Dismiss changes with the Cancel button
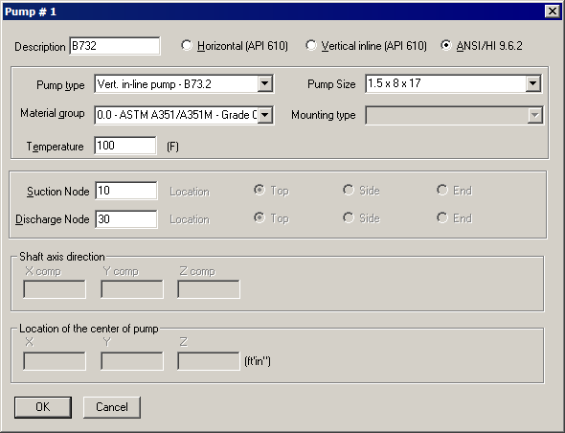This screenshot has height=433, width=565. tap(112, 407)
